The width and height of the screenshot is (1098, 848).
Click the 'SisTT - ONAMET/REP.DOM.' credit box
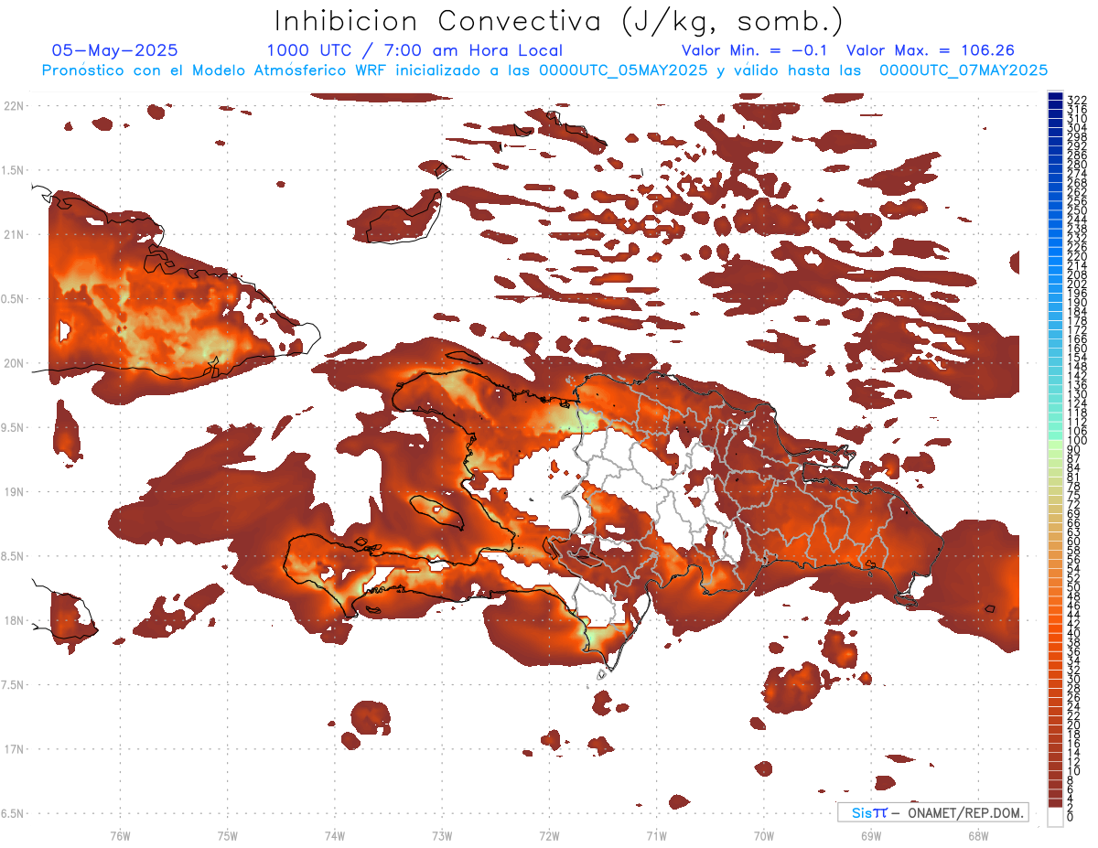[x=932, y=812]
